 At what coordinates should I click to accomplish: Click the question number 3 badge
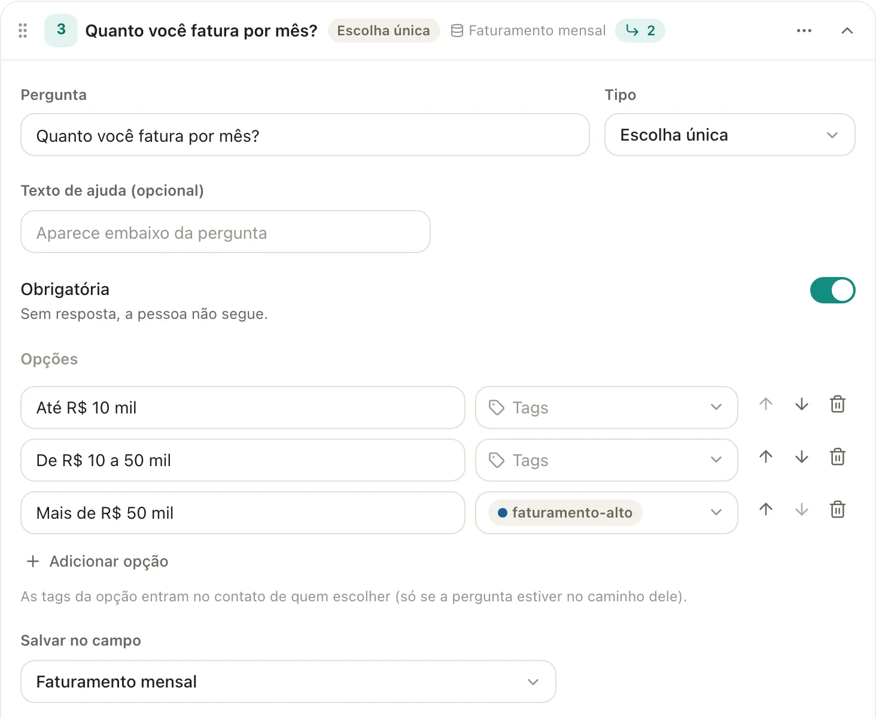[61, 30]
